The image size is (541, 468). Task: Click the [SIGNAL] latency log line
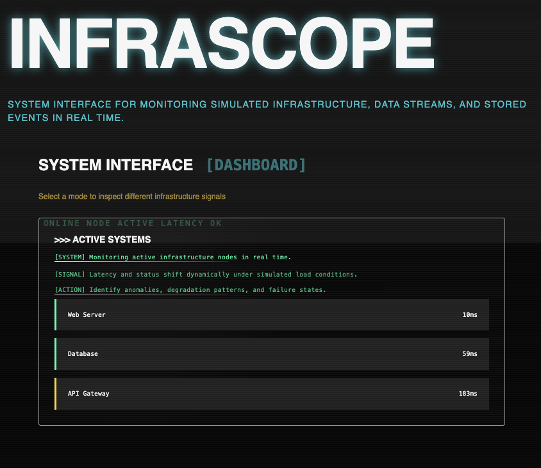[206, 274]
